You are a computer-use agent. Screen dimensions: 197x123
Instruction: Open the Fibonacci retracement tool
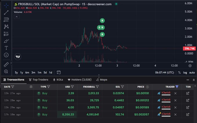(x=6, y=20)
